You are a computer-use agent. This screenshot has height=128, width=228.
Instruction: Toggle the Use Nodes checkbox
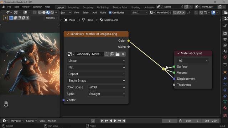coord(110,13)
